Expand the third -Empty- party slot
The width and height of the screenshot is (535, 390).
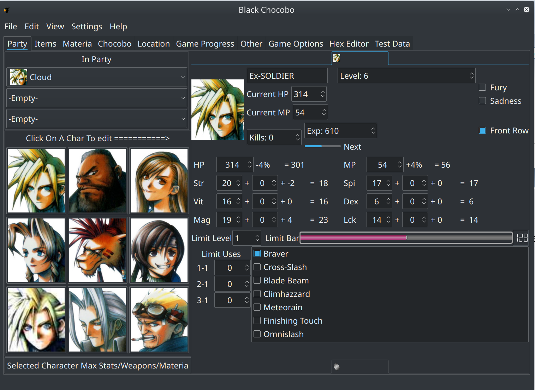tap(97, 119)
